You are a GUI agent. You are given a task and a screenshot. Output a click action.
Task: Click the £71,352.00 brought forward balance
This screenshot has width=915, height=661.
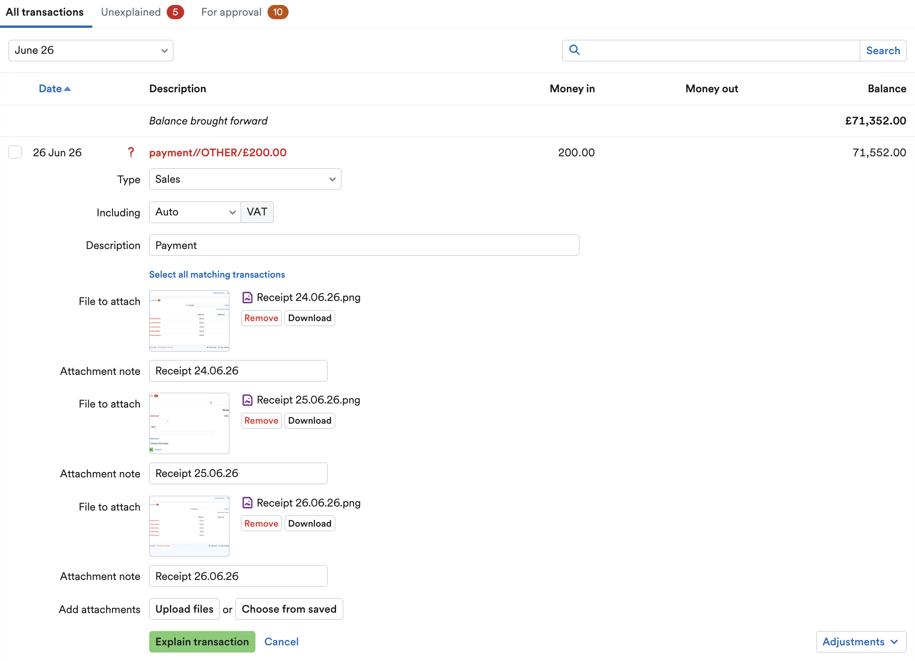pyautogui.click(x=876, y=121)
